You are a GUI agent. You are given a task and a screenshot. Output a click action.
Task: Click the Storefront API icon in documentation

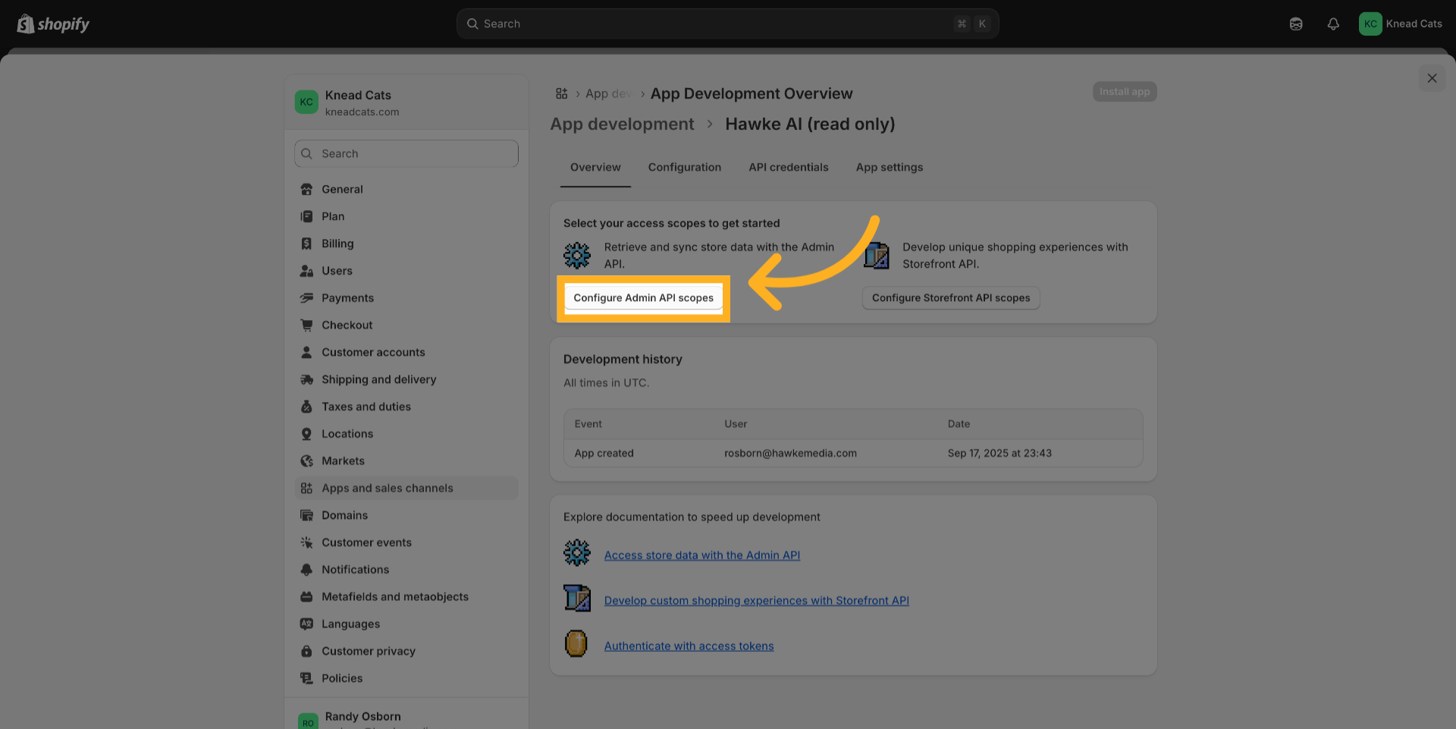coord(577,599)
